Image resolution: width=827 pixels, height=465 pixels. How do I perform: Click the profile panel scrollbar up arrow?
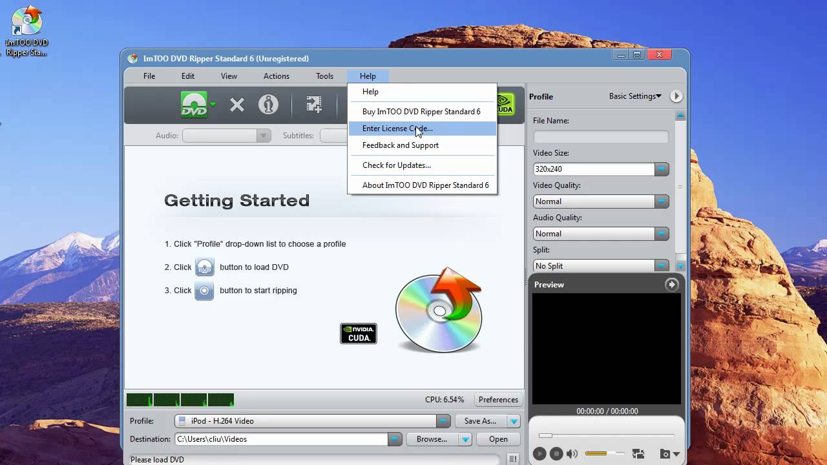coord(680,116)
